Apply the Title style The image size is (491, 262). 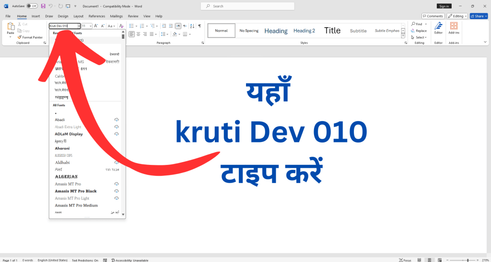[332, 31]
